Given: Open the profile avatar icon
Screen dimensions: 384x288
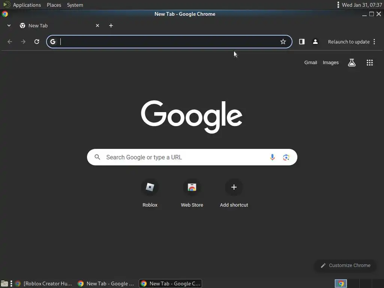Looking at the screenshot, I should (x=315, y=42).
